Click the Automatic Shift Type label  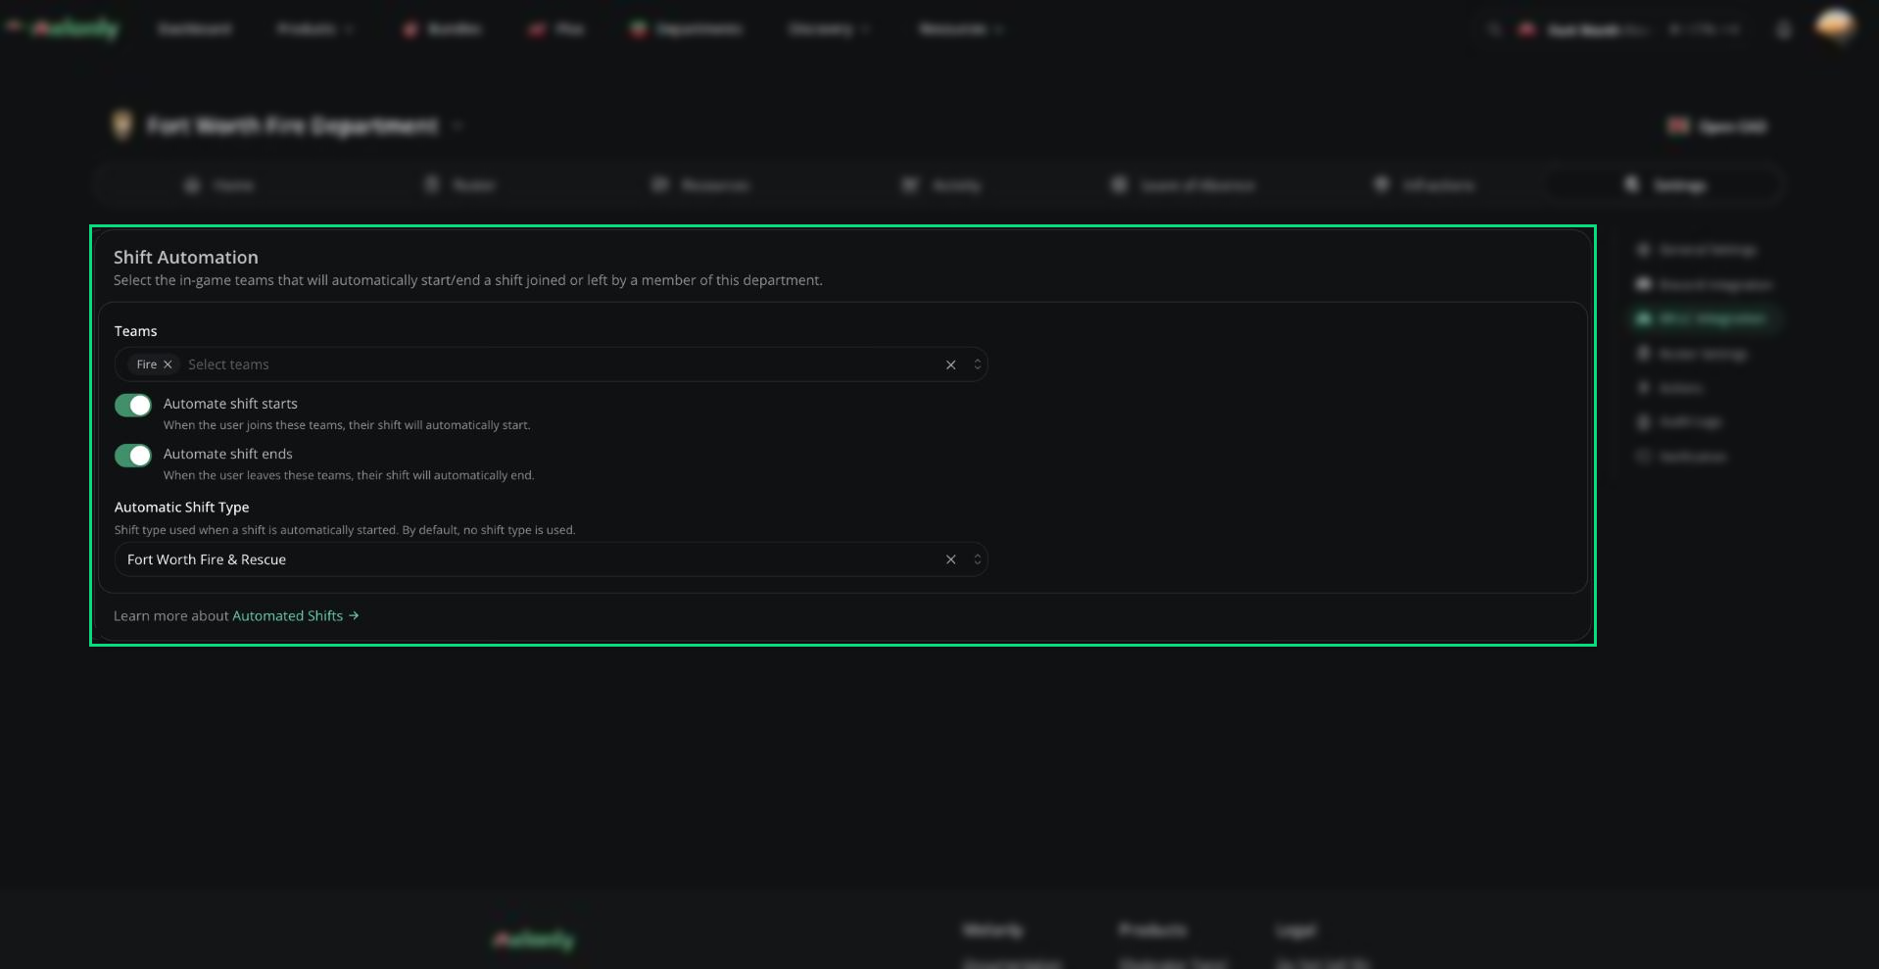[x=181, y=507]
